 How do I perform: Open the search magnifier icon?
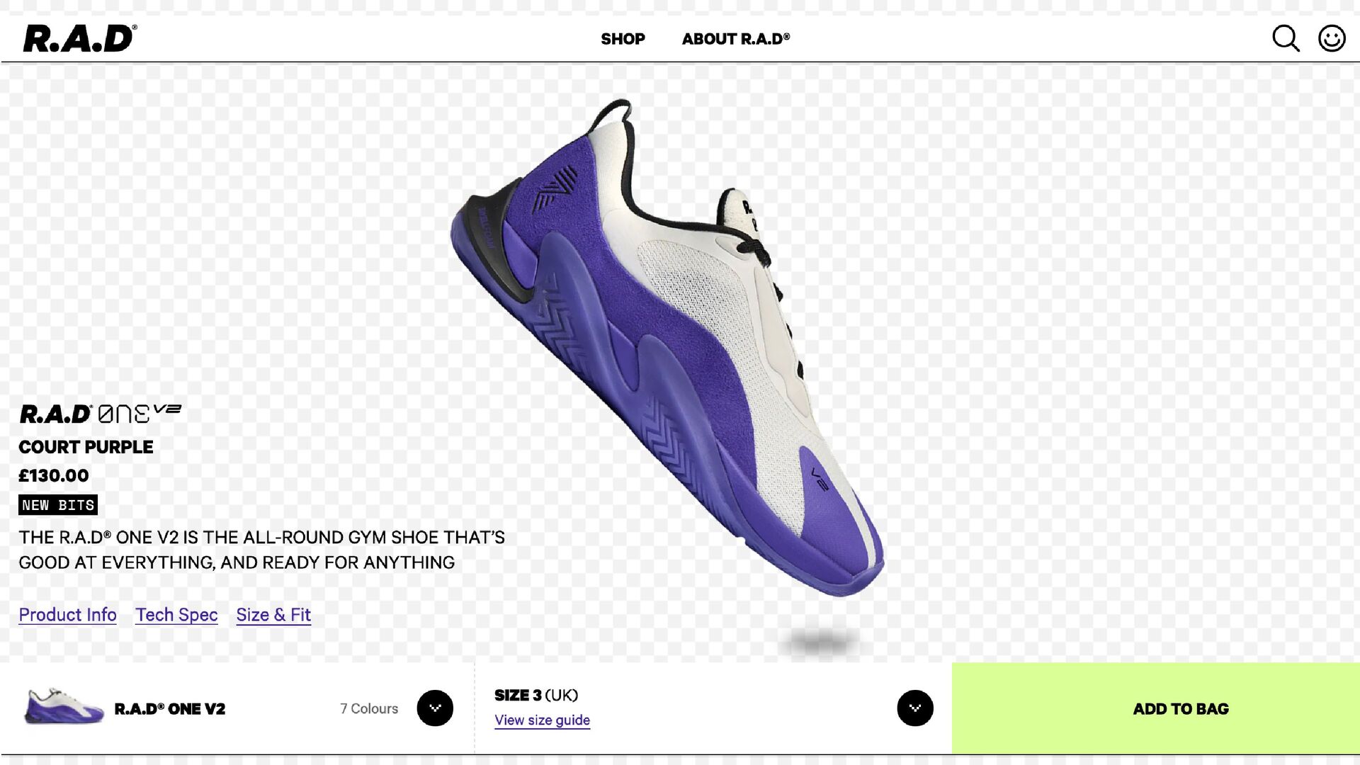point(1286,38)
